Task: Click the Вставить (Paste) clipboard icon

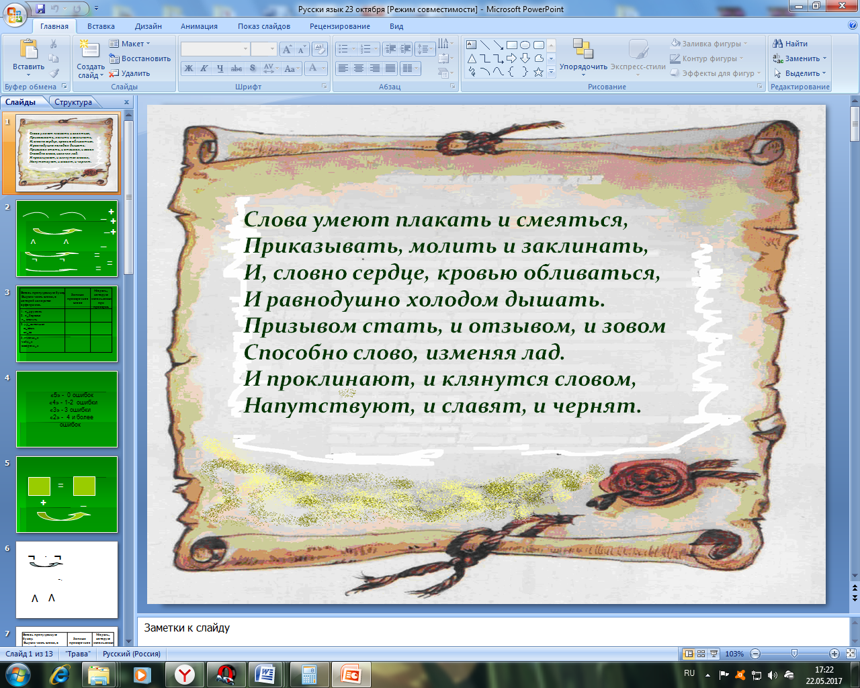Action: point(28,50)
